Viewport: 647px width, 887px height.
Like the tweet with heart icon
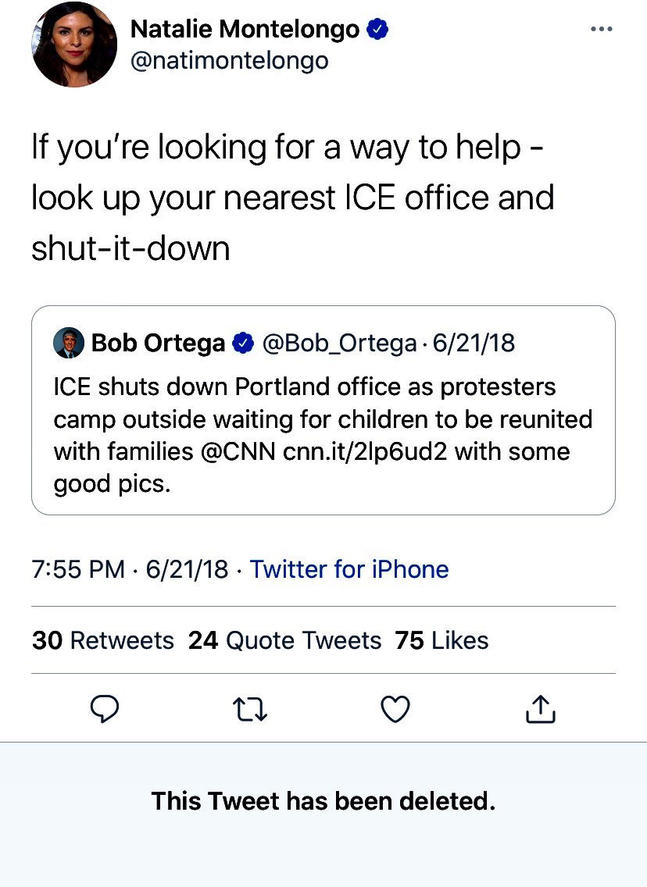(395, 709)
